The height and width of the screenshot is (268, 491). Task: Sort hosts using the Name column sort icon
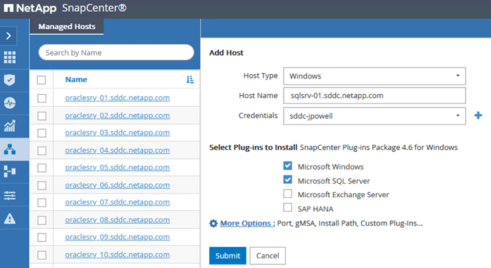(190, 80)
